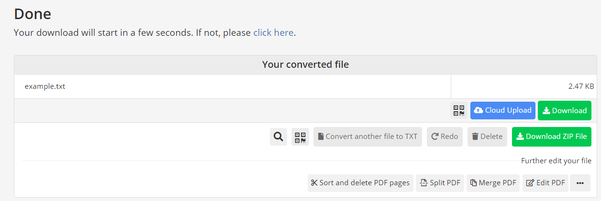Expand more tools with ellipsis button
This screenshot has height=201, width=601.
click(x=580, y=183)
